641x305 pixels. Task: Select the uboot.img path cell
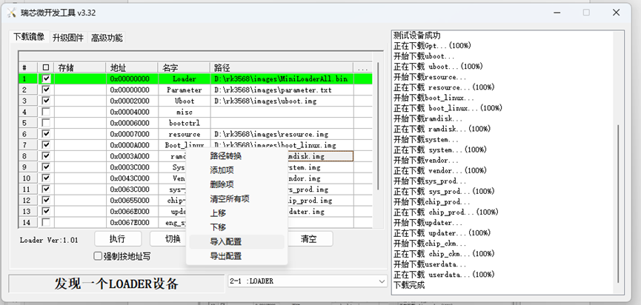282,101
